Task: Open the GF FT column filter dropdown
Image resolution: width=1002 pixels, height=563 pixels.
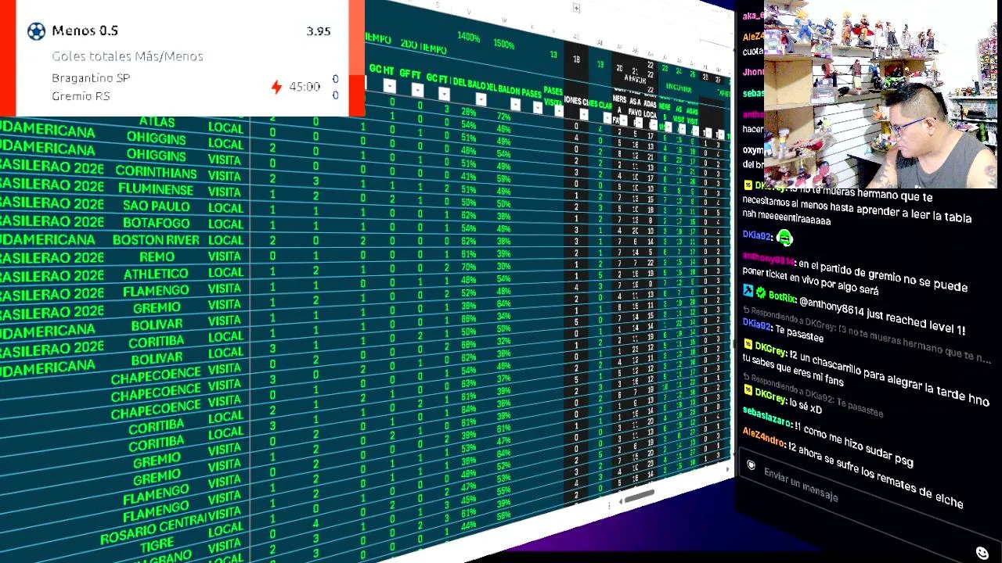Action: (417, 90)
